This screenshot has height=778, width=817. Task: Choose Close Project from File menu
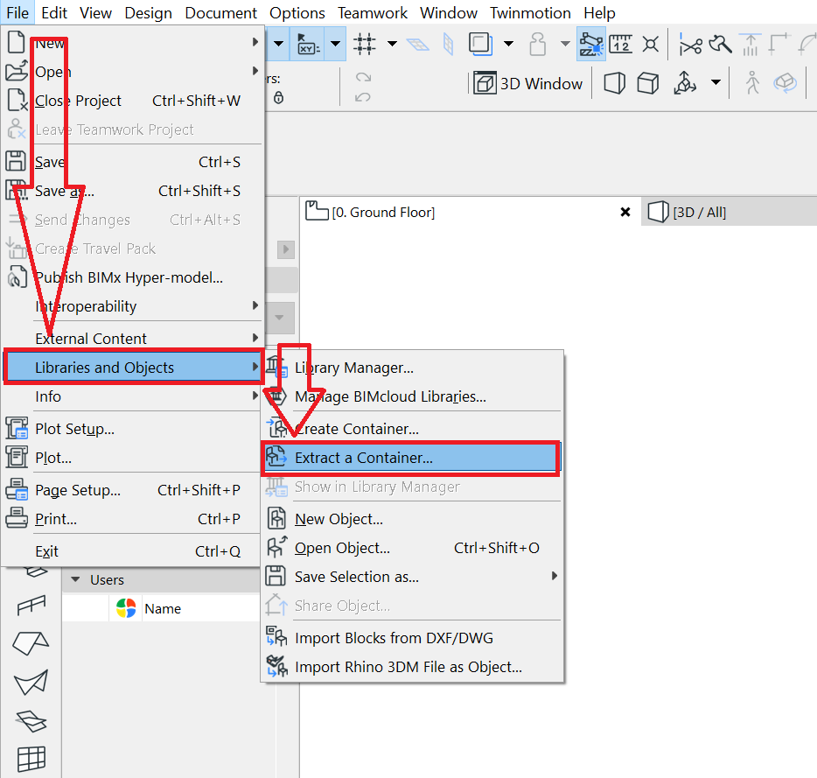click(x=133, y=101)
